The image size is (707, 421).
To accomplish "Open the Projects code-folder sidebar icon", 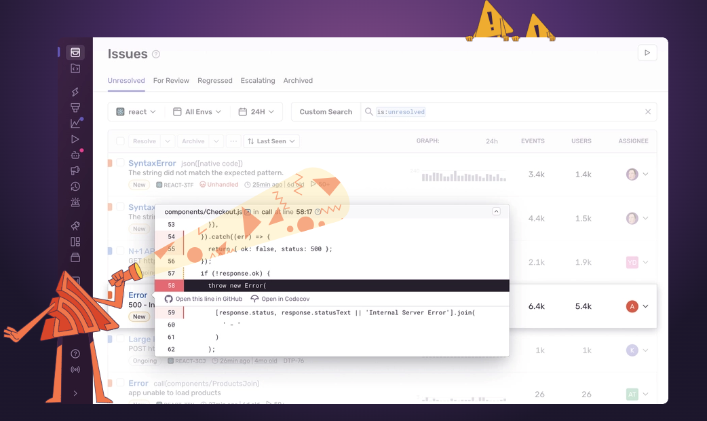I will 75,69.
